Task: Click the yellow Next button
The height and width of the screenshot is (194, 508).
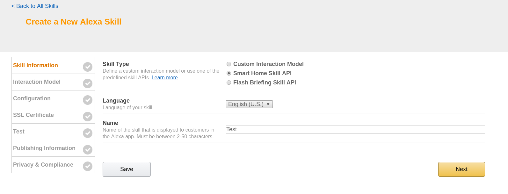Action: pos(461,169)
